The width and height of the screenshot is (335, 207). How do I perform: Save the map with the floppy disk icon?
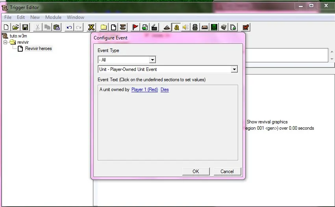point(25,27)
